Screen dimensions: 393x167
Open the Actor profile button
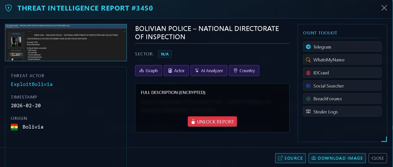point(176,70)
